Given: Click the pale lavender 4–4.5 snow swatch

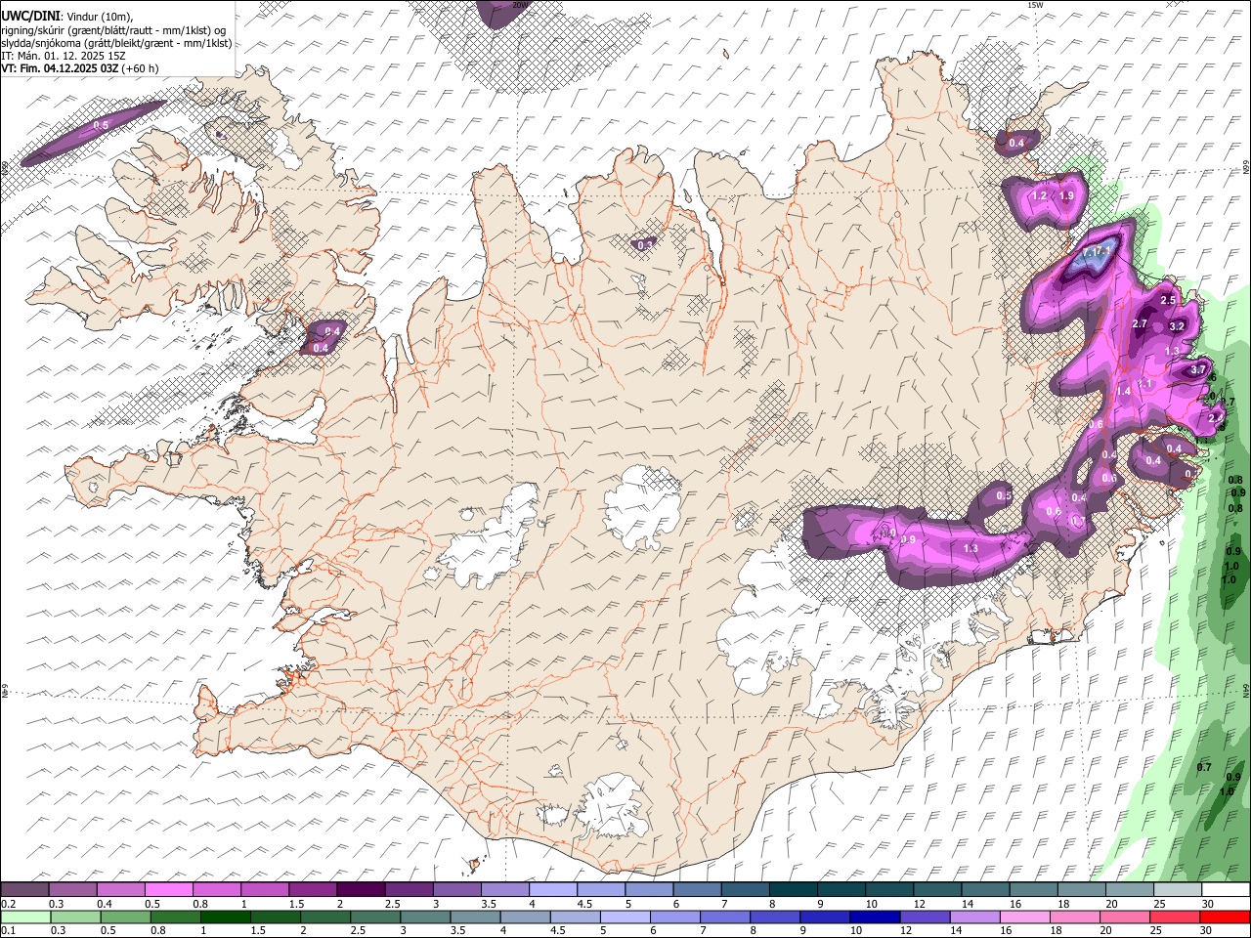Looking at the screenshot, I should click(x=553, y=890).
